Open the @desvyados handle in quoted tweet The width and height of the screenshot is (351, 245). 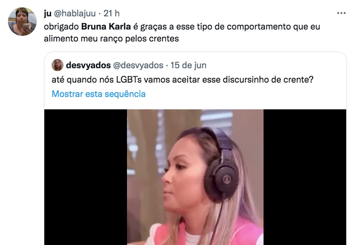[138, 65]
